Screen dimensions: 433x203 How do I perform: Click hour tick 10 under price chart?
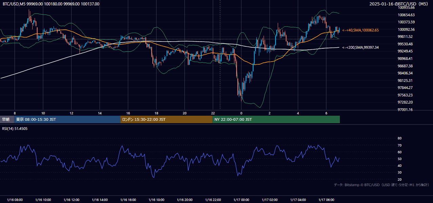(43, 113)
